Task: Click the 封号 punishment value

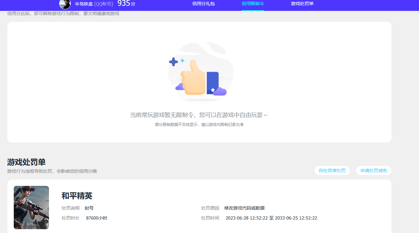Action: 89,208
